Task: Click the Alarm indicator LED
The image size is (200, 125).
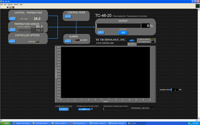Action: coord(77,40)
